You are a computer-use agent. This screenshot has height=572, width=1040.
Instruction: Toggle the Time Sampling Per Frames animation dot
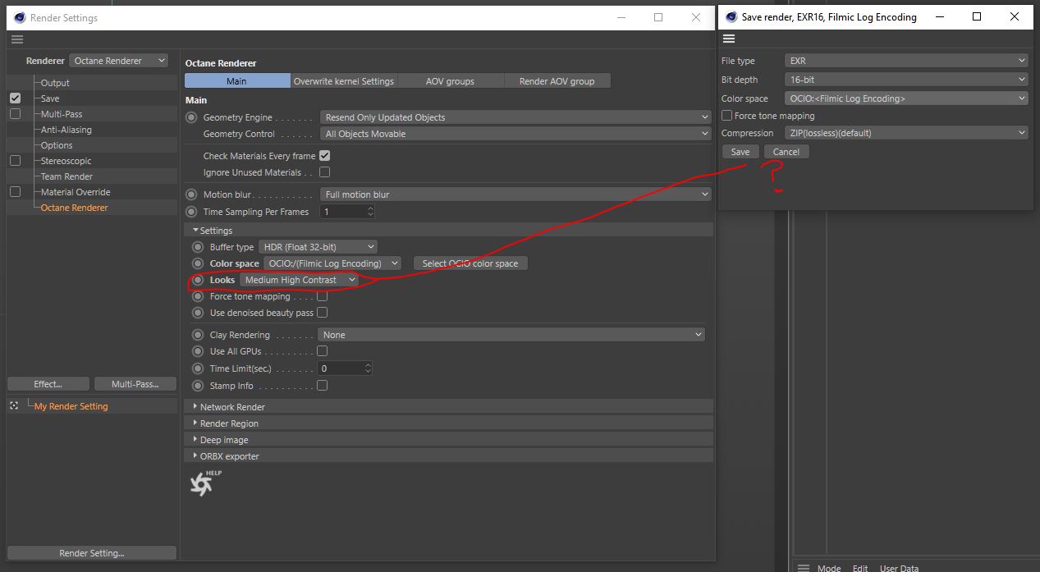pos(191,212)
